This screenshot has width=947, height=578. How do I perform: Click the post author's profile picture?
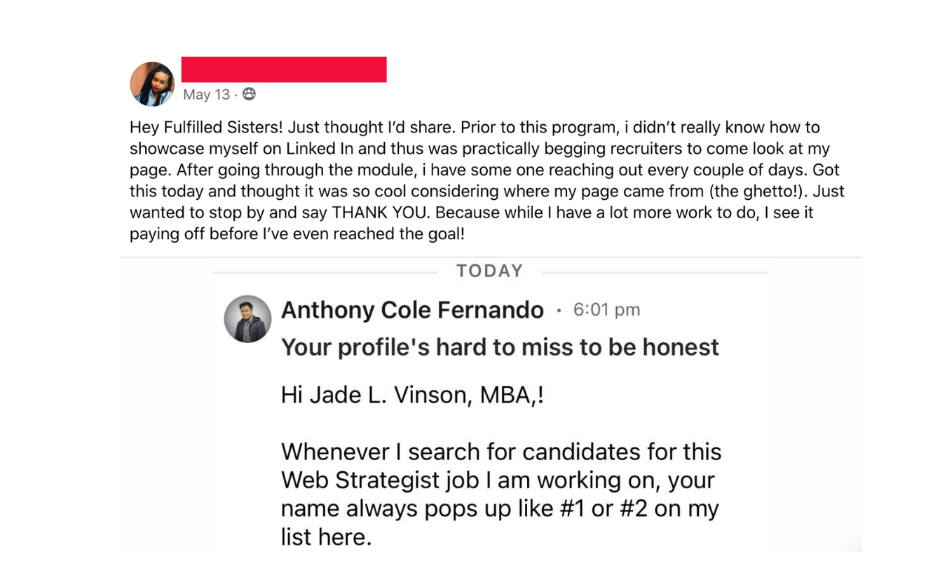152,84
